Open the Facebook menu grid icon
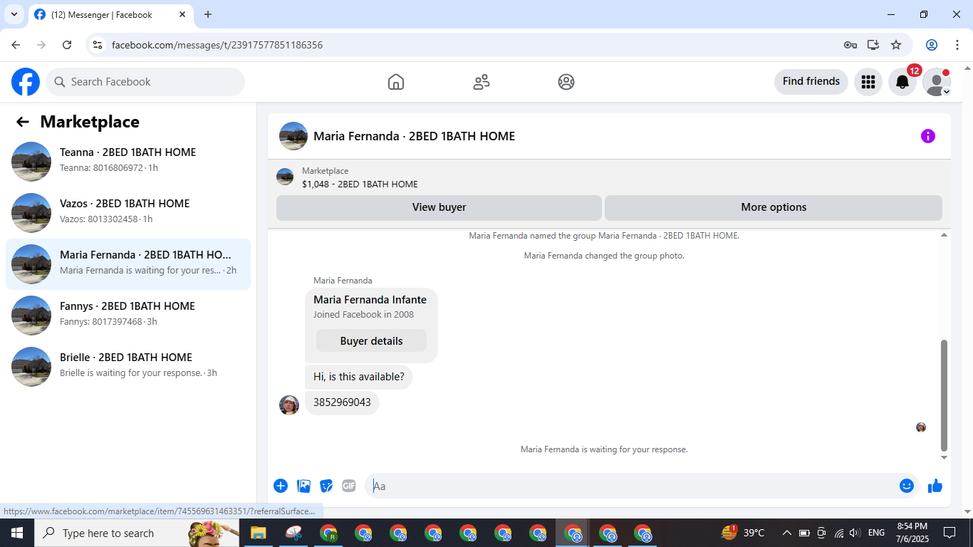 868,82
